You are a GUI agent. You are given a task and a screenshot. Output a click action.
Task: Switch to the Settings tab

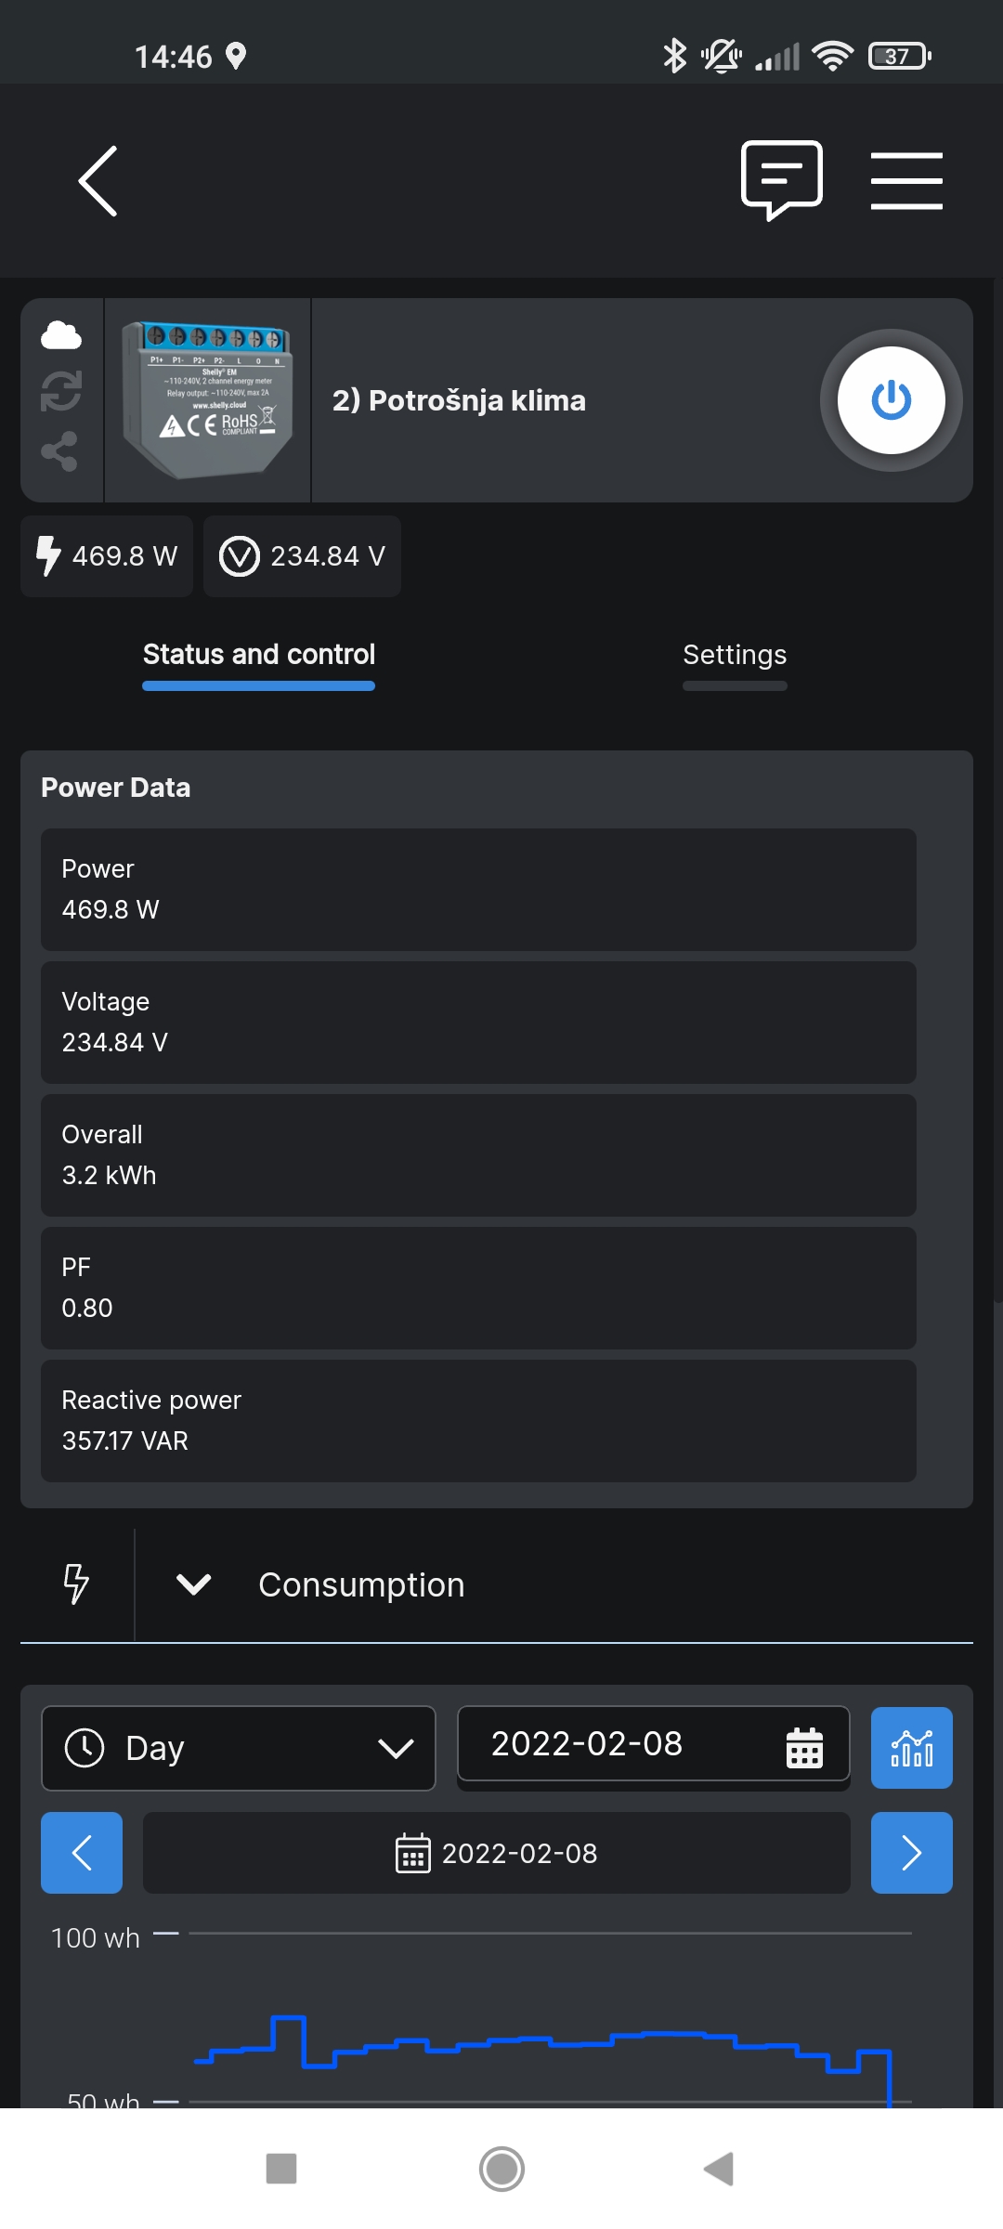point(735,655)
